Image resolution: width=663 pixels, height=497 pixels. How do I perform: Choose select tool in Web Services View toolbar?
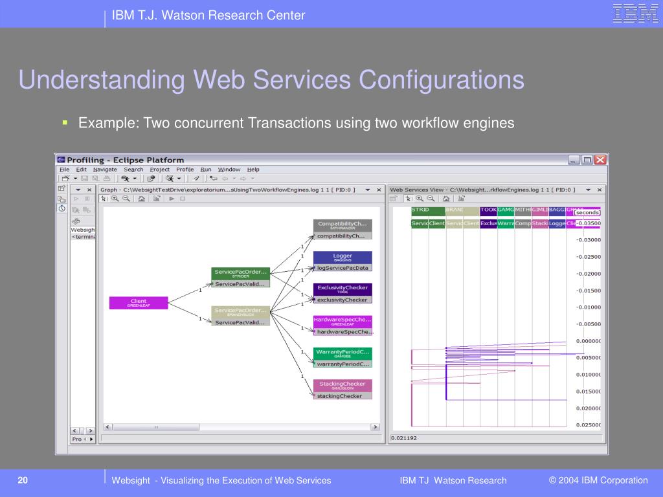[409, 199]
